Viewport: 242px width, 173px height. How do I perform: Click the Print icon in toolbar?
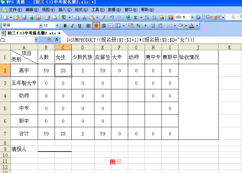tap(47, 17)
